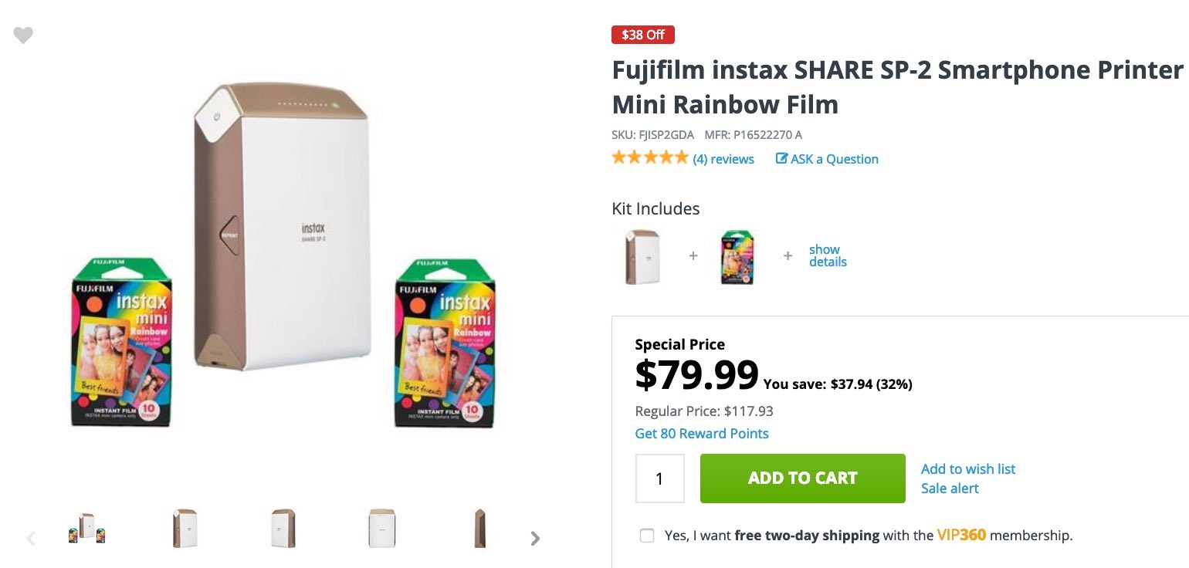
Task: Select the second gallery thumbnail of printer
Action: 185,529
